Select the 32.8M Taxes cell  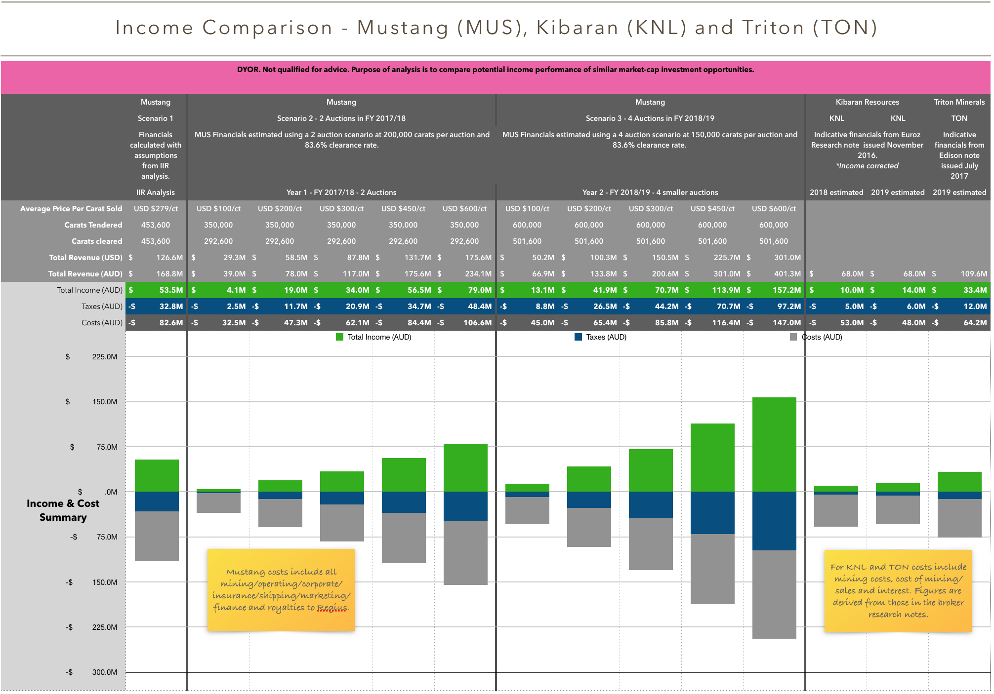(x=156, y=307)
